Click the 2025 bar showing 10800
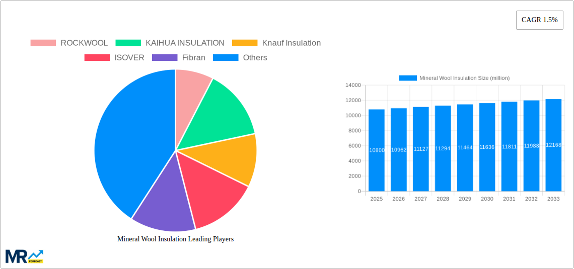Image resolution: width=574 pixels, height=269 pixels. (377, 150)
